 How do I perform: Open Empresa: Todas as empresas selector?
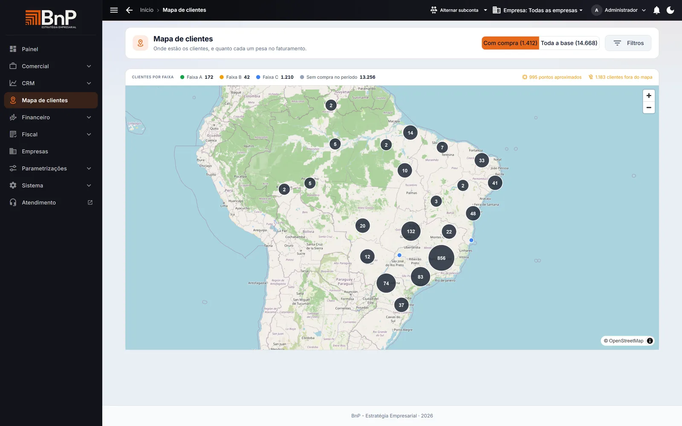tap(538, 10)
